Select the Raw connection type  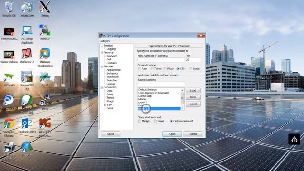click(x=139, y=69)
